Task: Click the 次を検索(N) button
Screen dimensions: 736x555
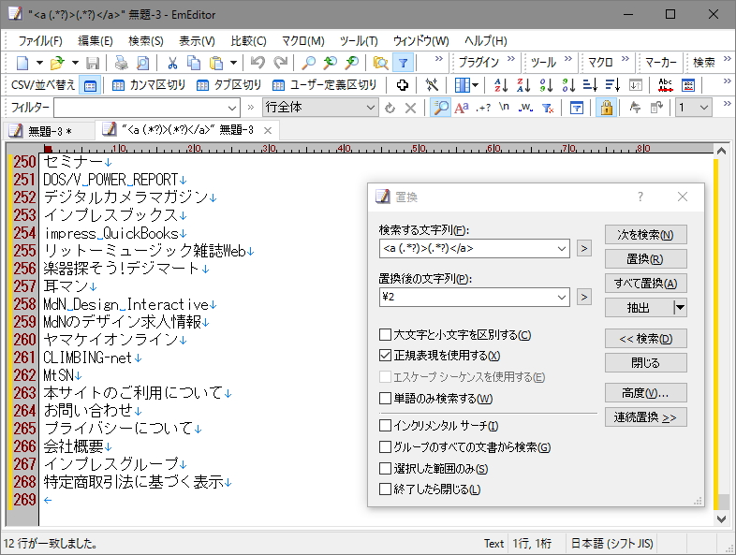Action: [x=645, y=235]
